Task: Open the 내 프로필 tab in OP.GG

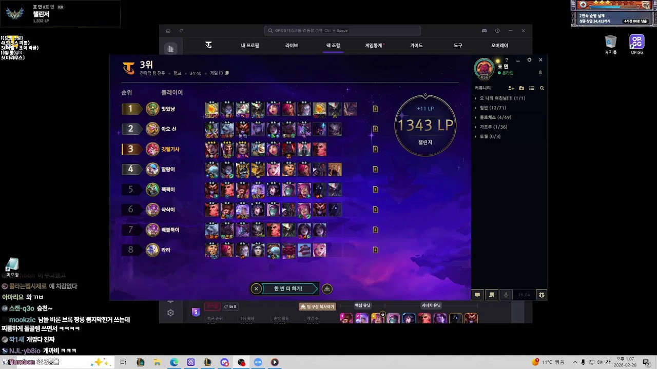Action: pos(250,46)
